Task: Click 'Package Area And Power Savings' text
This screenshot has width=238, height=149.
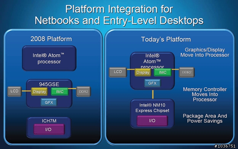Action: pos(205,118)
